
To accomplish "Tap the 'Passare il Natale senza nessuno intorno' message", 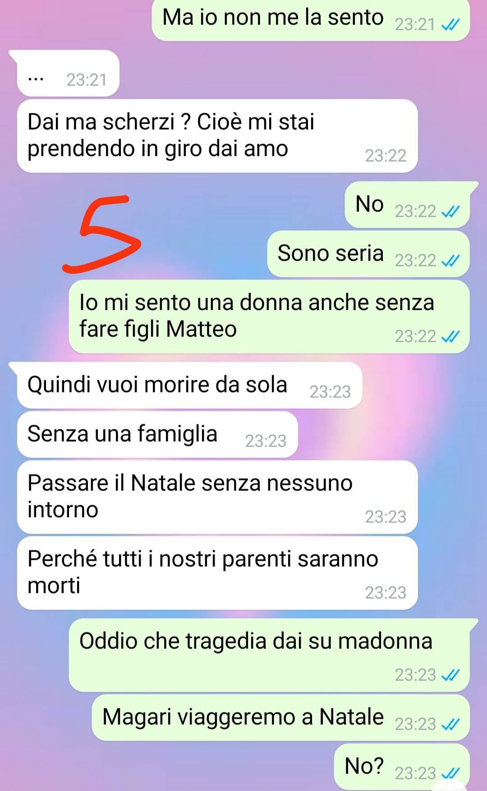I will coord(217,497).
